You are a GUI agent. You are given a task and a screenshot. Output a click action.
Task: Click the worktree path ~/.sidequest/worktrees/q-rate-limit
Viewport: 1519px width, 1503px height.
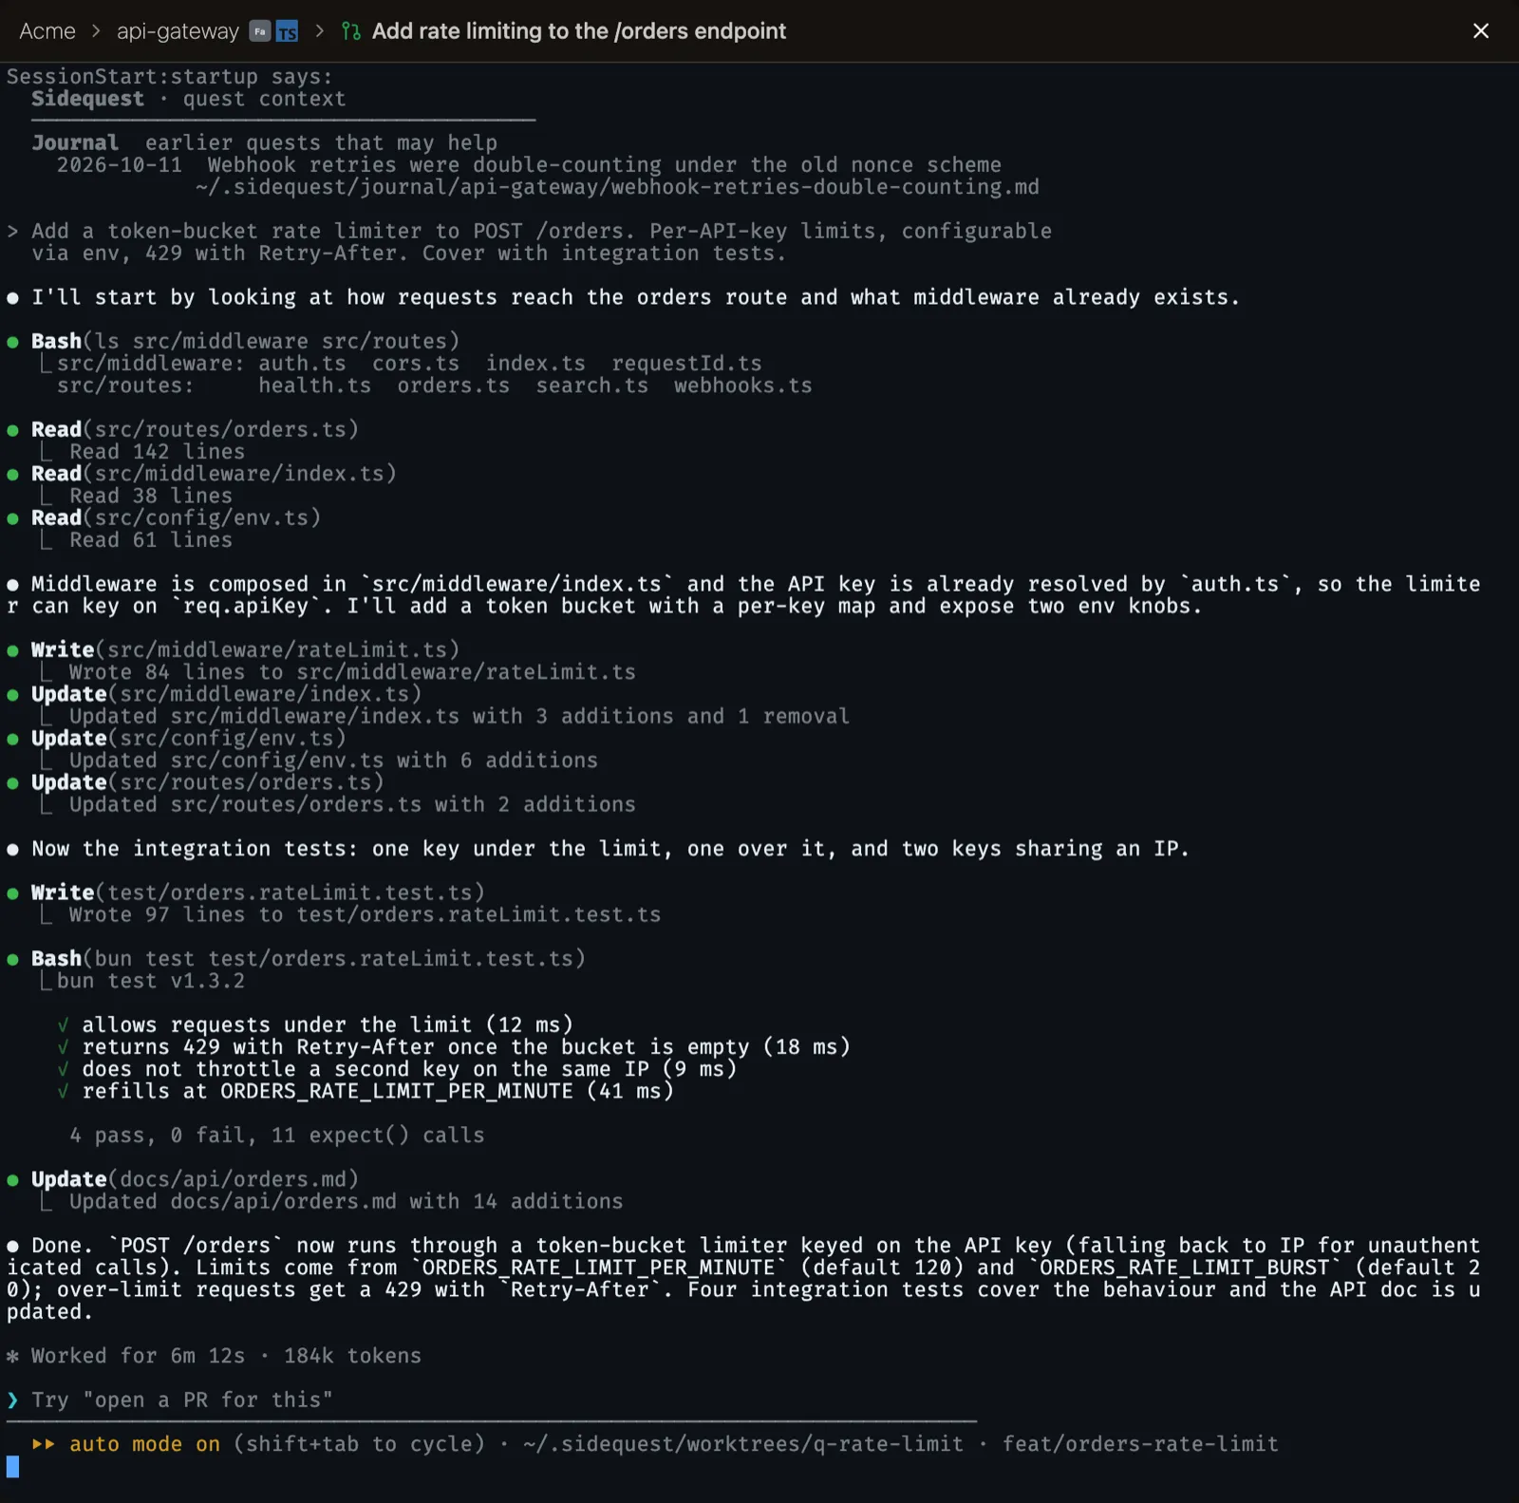tap(743, 1444)
